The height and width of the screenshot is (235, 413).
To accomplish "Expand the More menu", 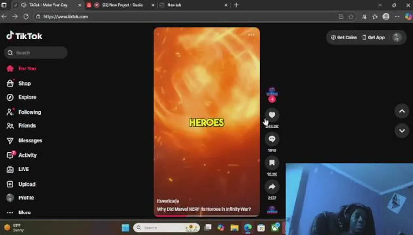I will click(19, 212).
